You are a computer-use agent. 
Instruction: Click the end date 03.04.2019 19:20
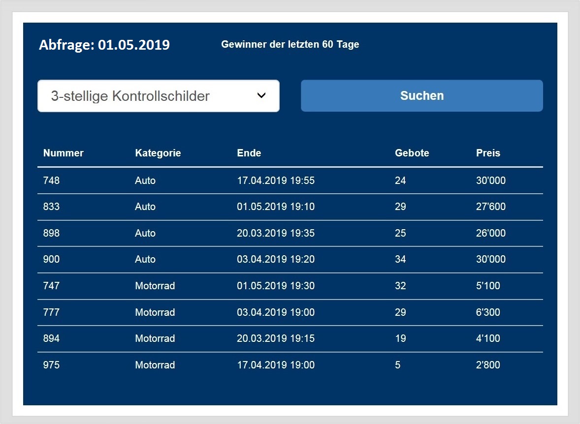pyautogui.click(x=276, y=260)
